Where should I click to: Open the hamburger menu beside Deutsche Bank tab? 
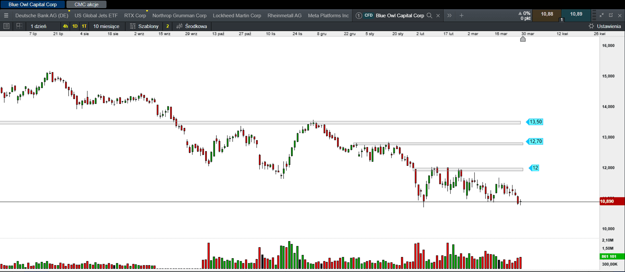[6, 16]
